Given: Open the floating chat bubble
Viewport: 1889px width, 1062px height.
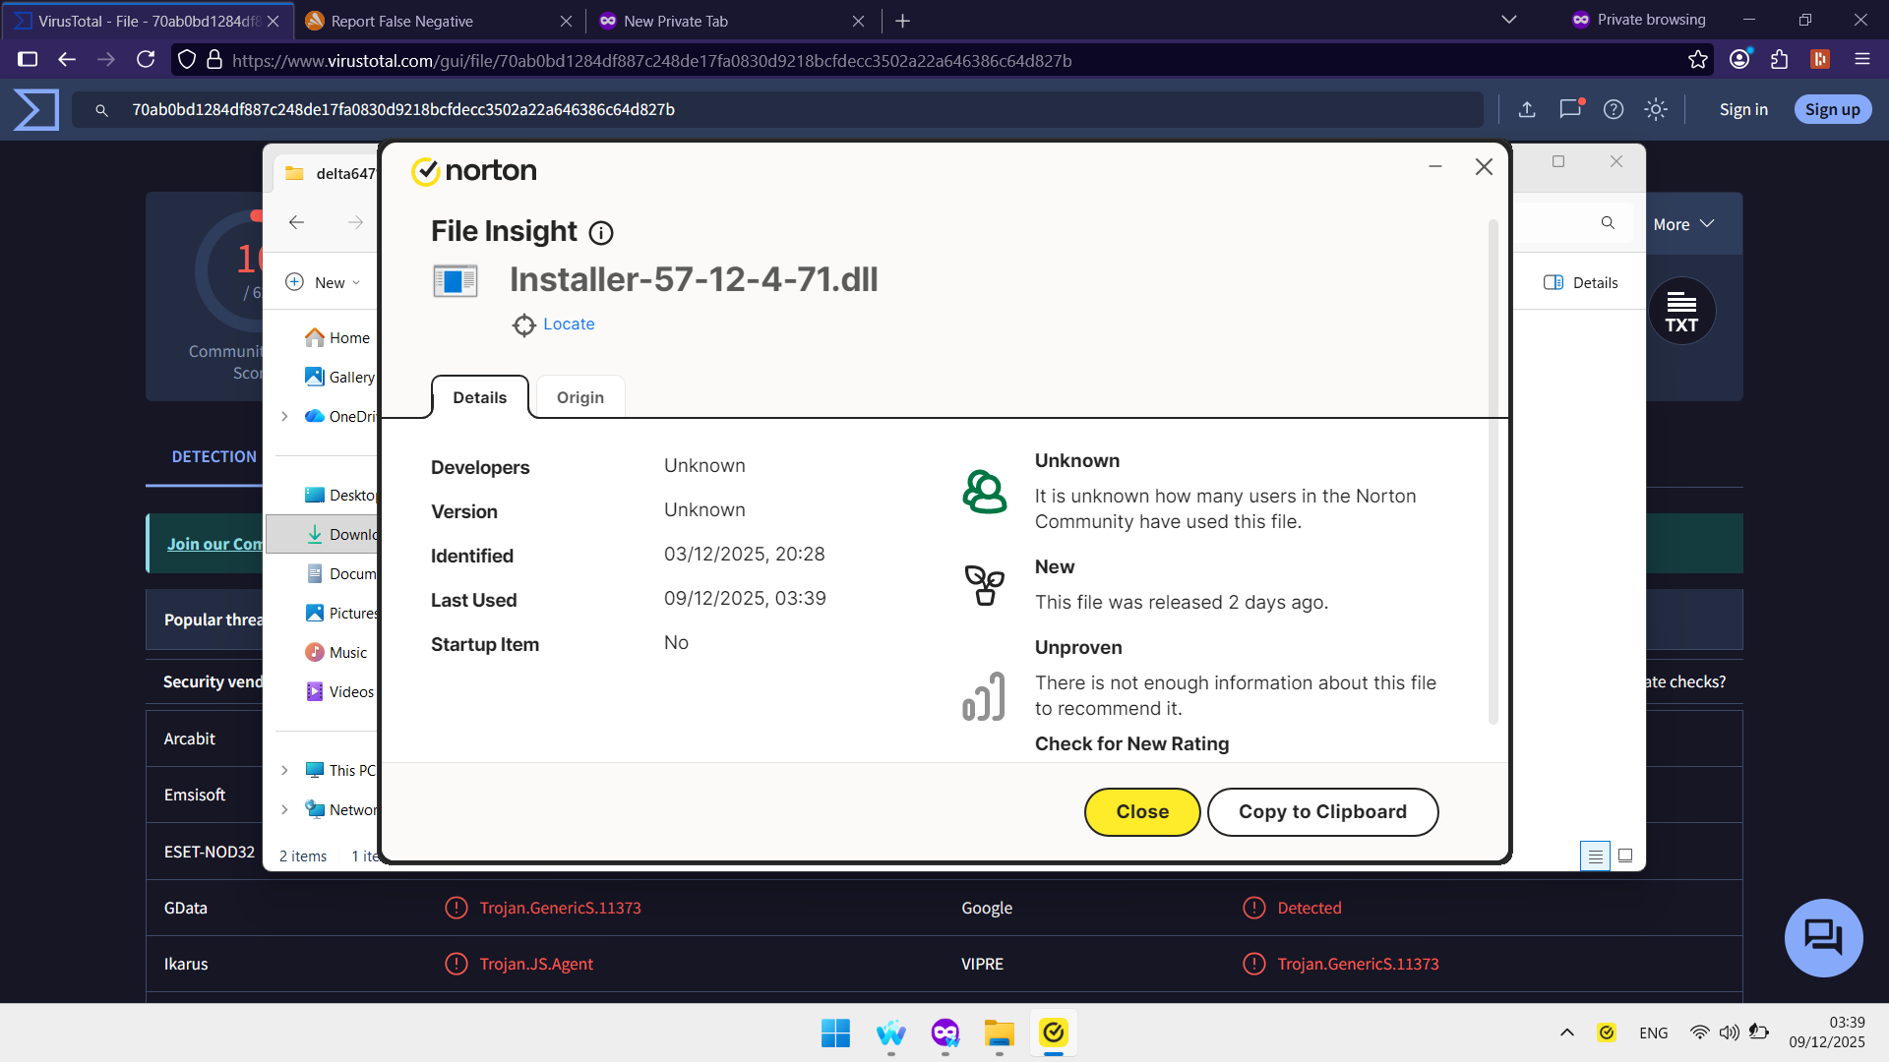Looking at the screenshot, I should (1823, 937).
